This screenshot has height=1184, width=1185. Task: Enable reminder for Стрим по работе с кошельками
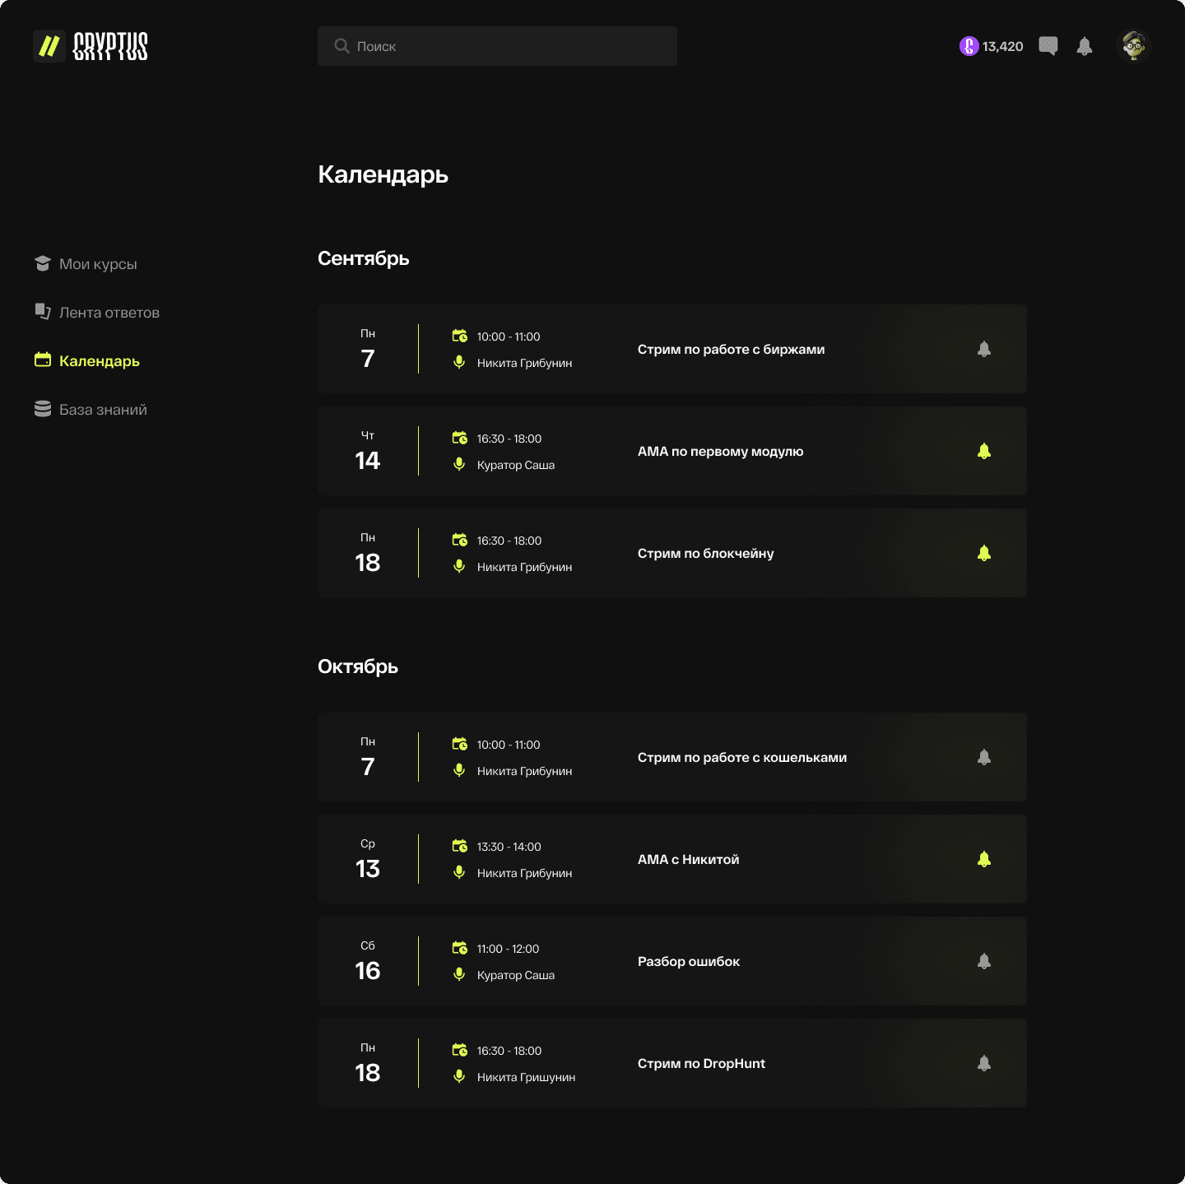984,757
